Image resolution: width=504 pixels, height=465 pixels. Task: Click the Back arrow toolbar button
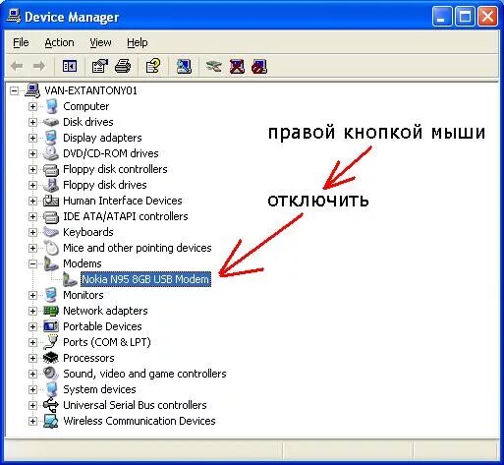(x=17, y=67)
